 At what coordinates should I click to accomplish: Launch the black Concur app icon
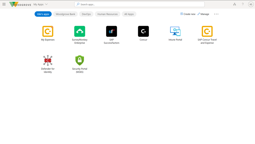click(x=143, y=31)
